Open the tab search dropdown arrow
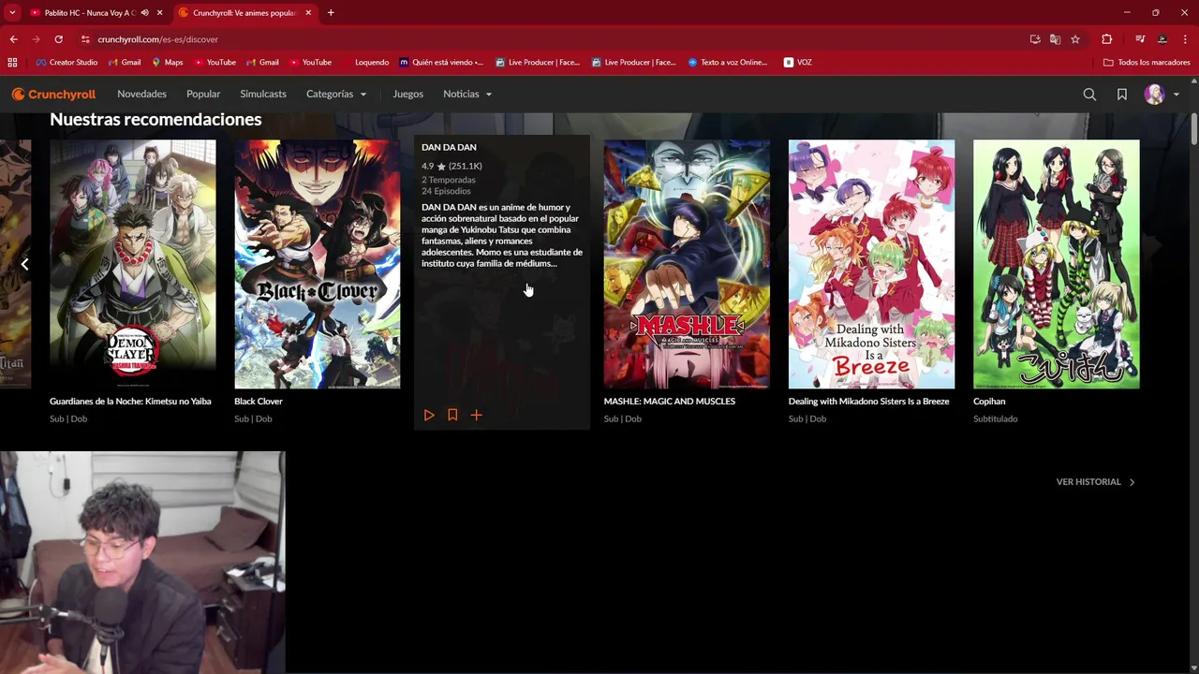The height and width of the screenshot is (674, 1199). click(x=12, y=13)
